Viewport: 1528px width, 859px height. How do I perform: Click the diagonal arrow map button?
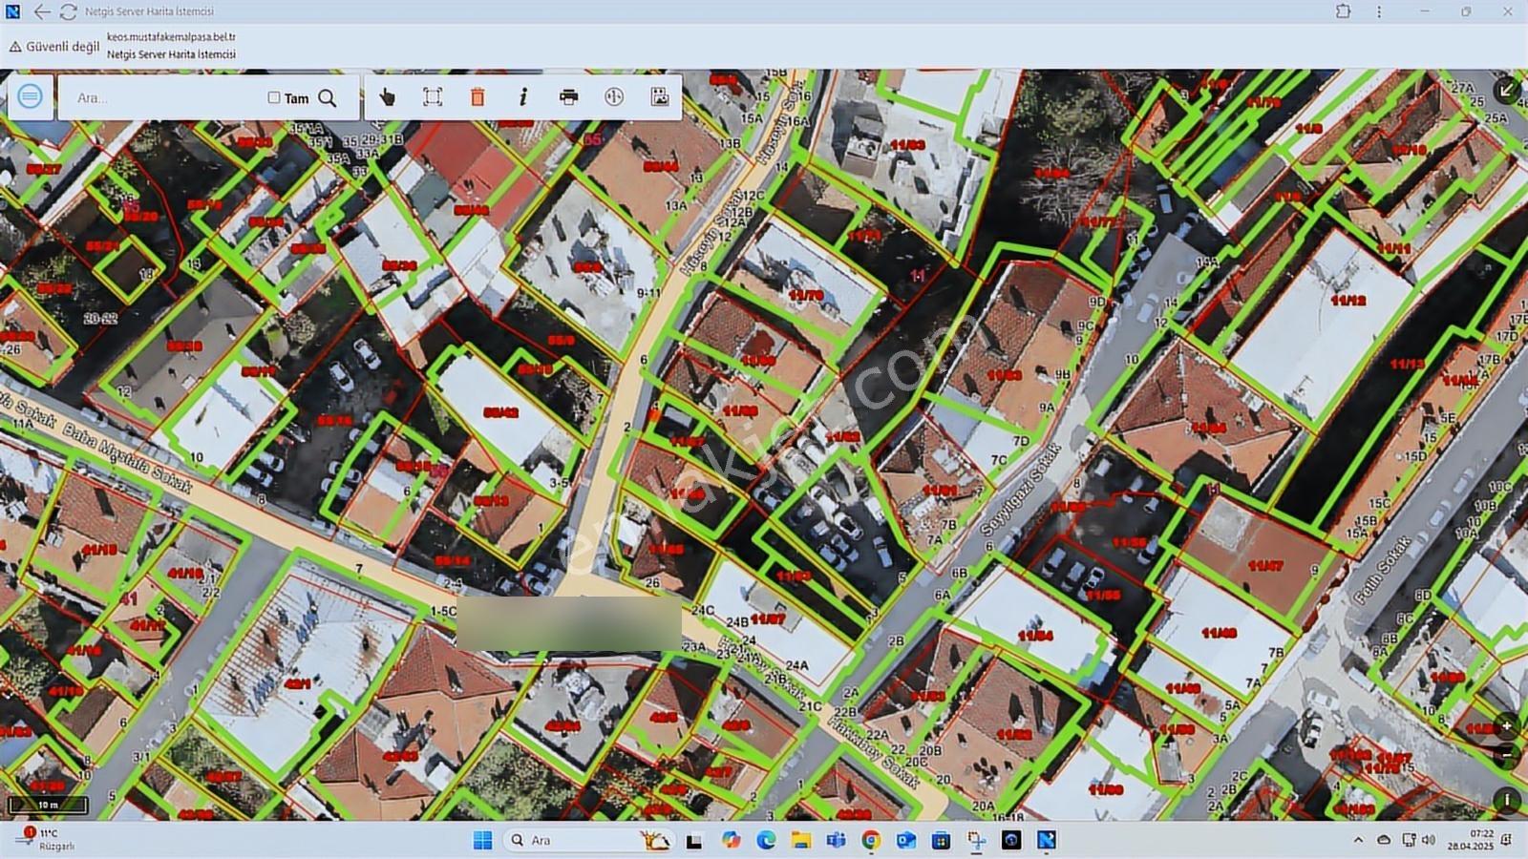tap(1506, 91)
